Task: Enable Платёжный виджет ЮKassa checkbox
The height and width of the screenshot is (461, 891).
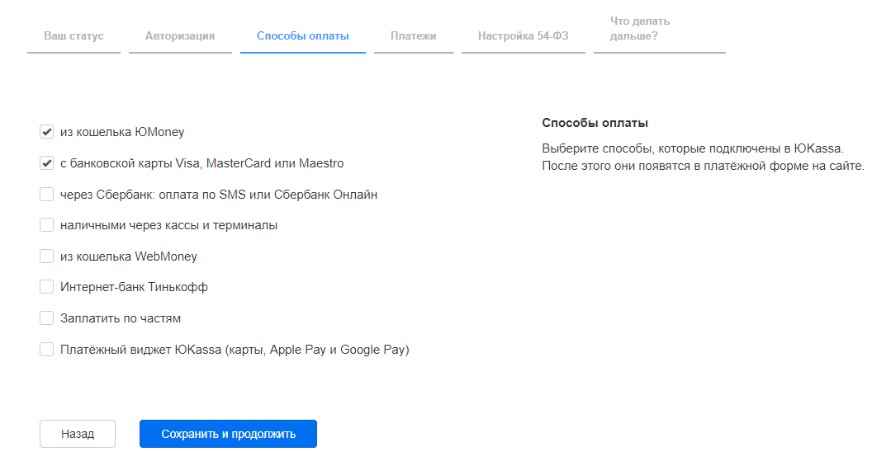Action: click(x=46, y=349)
